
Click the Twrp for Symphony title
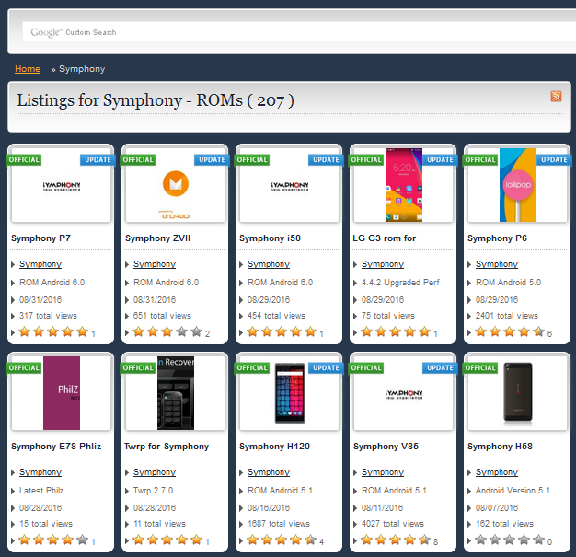[167, 447]
